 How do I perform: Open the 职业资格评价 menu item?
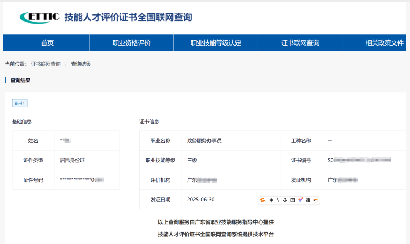[131, 43]
